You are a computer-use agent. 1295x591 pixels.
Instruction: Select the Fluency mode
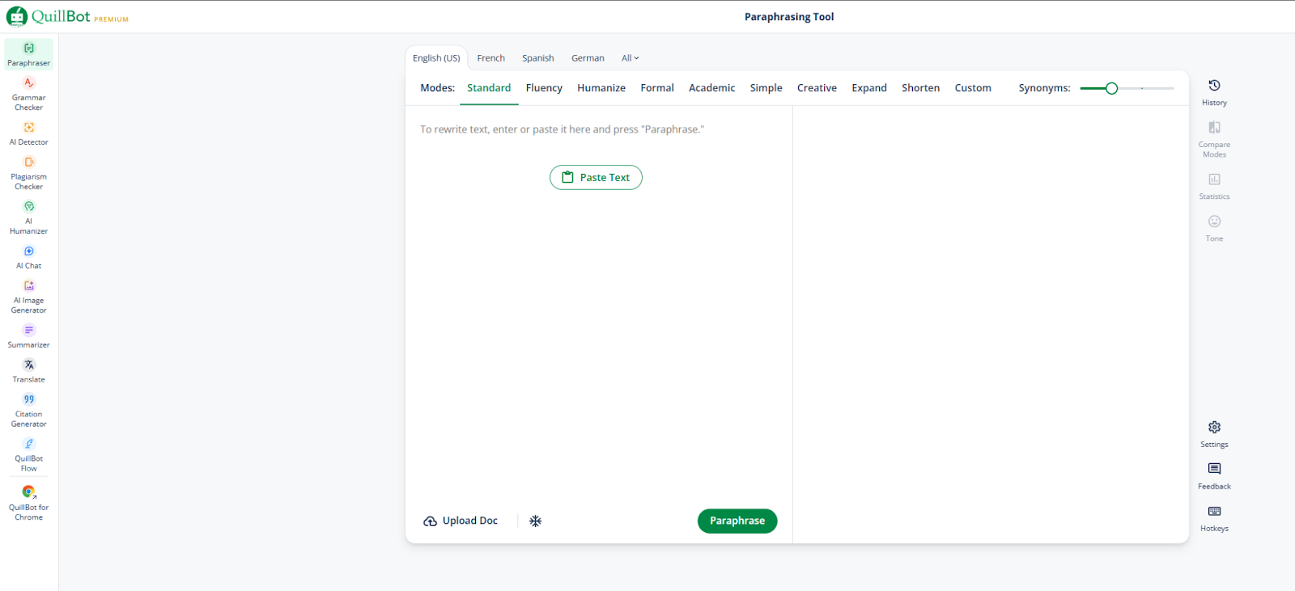pos(543,88)
